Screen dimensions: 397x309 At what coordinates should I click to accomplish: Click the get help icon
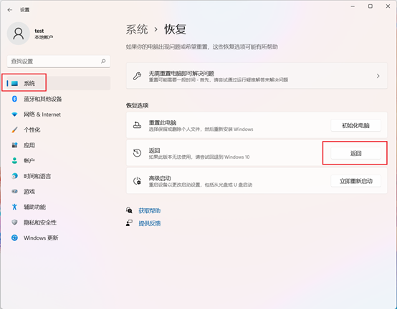click(x=129, y=210)
